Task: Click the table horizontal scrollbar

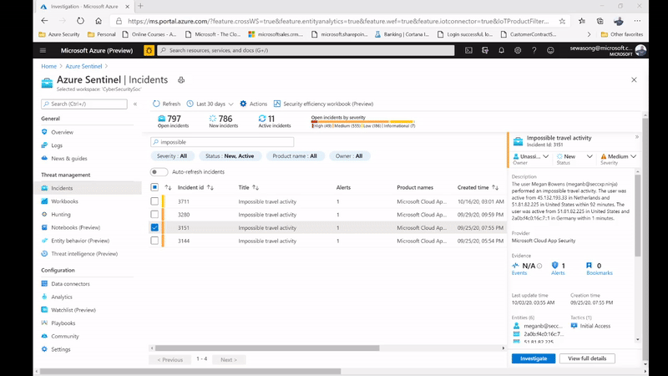Action: 267,348
